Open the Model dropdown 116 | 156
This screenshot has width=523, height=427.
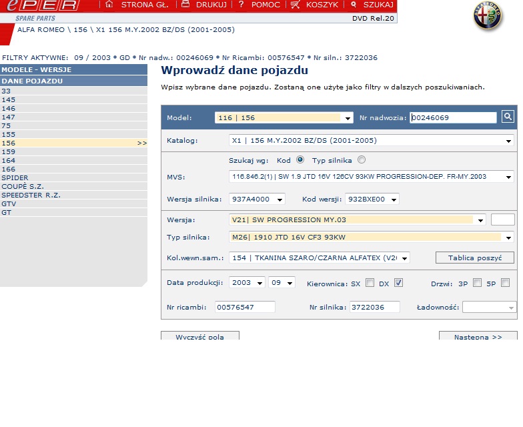pos(284,117)
